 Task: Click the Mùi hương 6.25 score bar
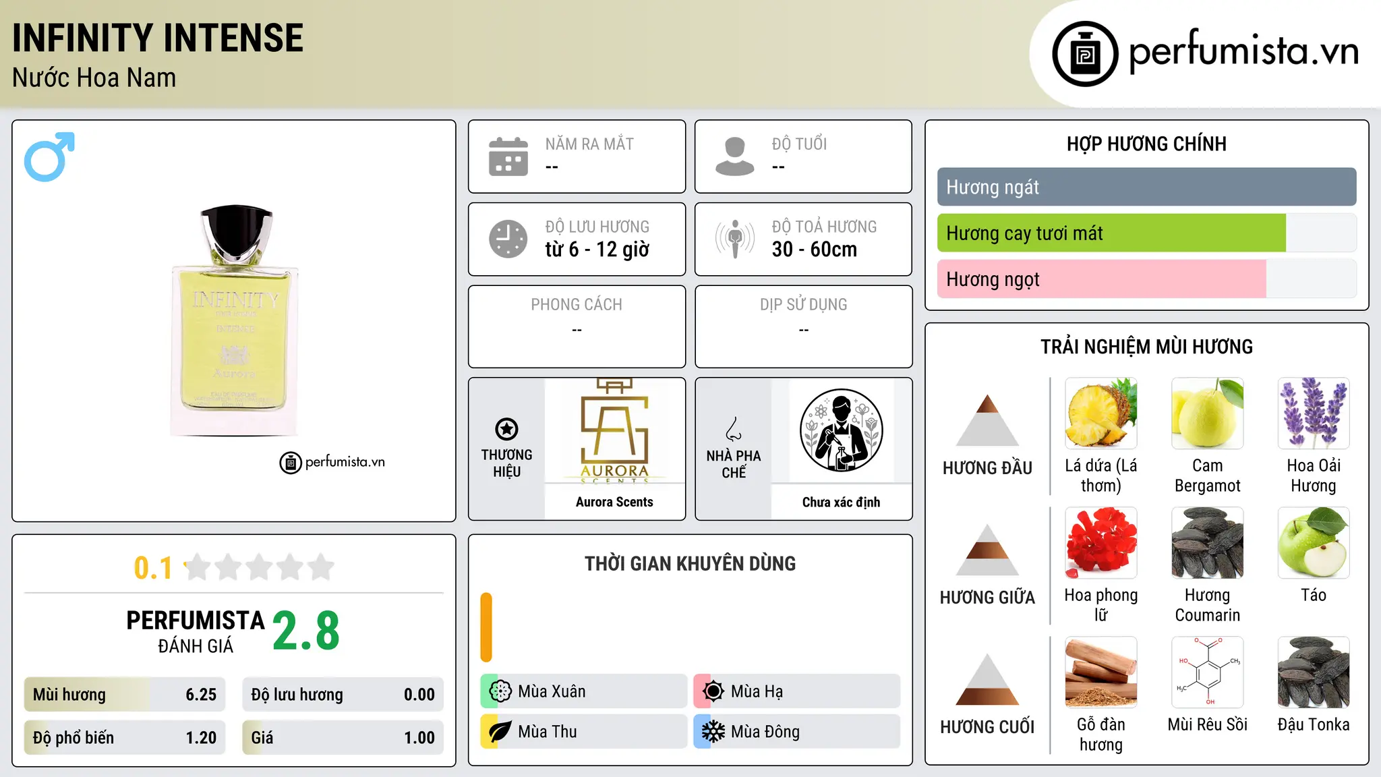[x=125, y=695]
